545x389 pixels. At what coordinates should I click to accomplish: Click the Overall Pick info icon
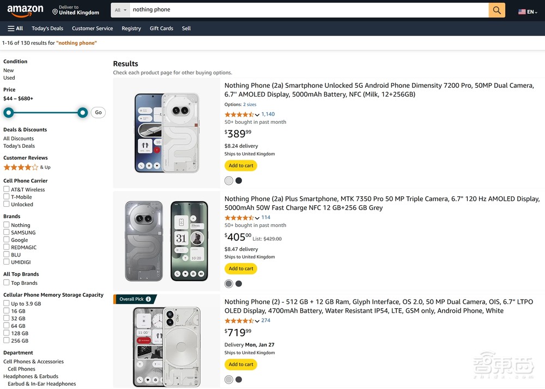148,299
